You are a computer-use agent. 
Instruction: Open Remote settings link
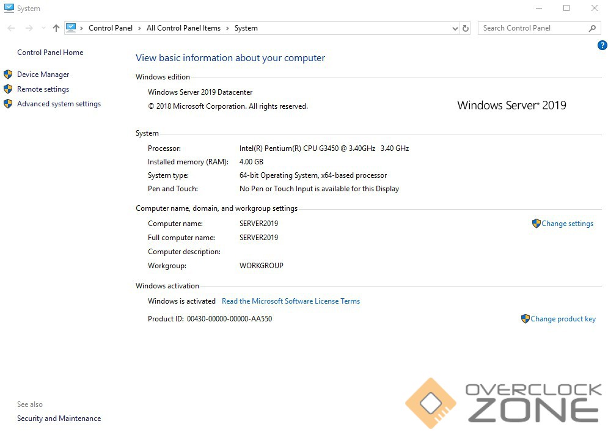pos(43,89)
